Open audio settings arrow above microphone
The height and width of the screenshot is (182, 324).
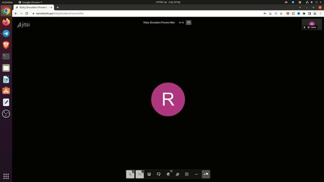click(x=133, y=171)
